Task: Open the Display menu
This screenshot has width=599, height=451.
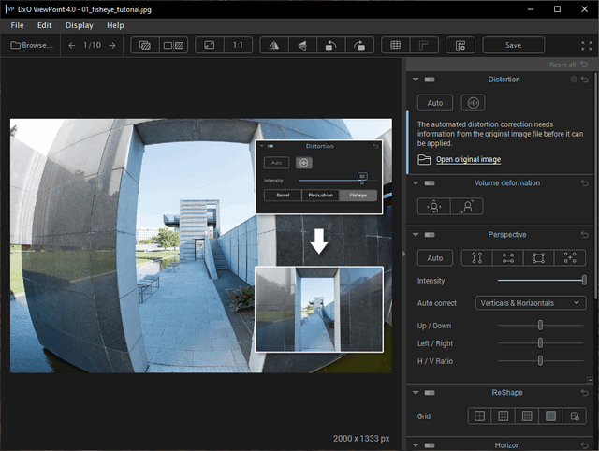Action: point(79,25)
